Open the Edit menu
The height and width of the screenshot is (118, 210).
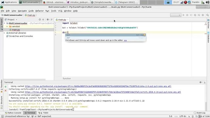[x=8, y=11]
